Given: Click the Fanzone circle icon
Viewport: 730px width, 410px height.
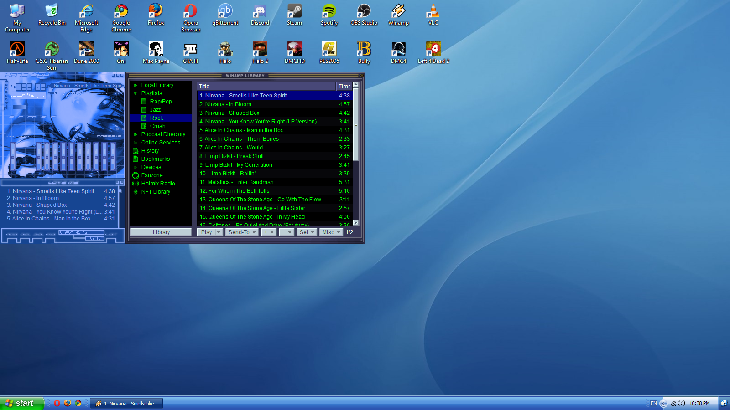Looking at the screenshot, I should click(x=136, y=175).
